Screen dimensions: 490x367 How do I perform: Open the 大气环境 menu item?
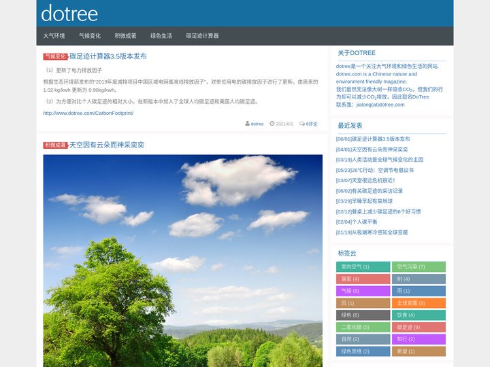54,36
